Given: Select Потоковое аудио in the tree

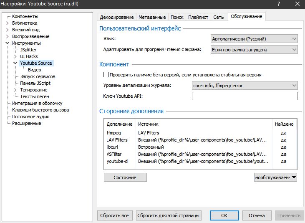Looking at the screenshot, I should click(31, 117).
